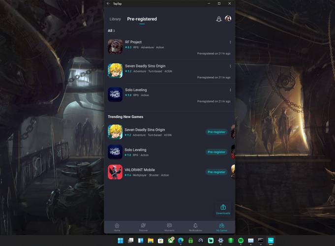Viewport: 335px width, 246px height.
Task: Click the VALORANT Mobile title
Action: coord(140,170)
